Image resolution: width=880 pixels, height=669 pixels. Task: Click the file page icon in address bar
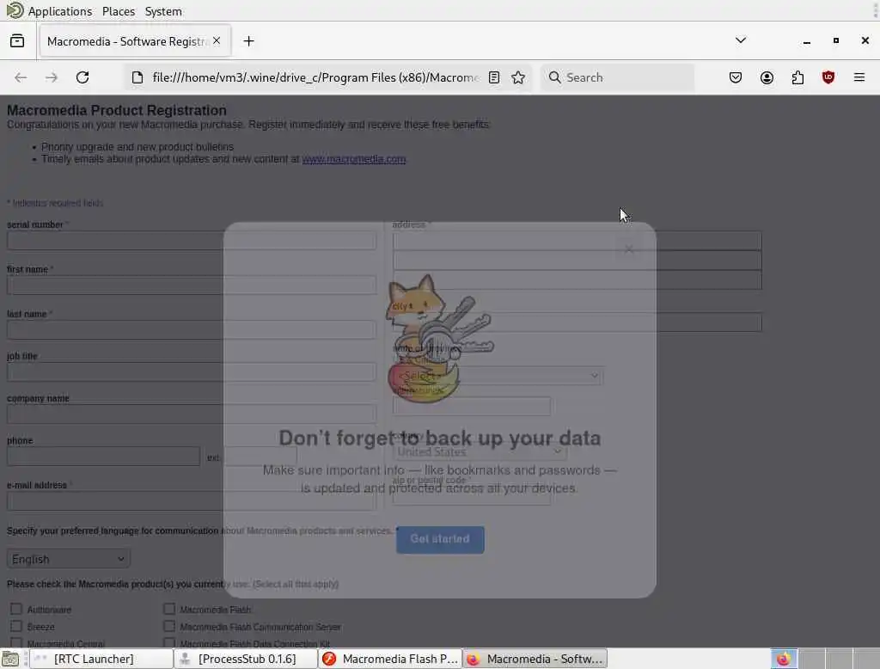137,77
